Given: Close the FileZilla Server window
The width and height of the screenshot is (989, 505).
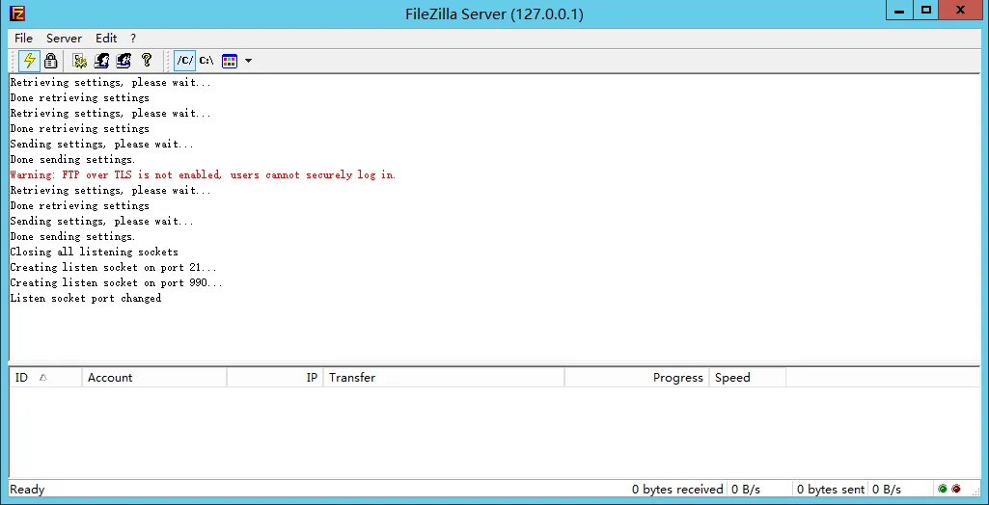Looking at the screenshot, I should click(x=960, y=11).
